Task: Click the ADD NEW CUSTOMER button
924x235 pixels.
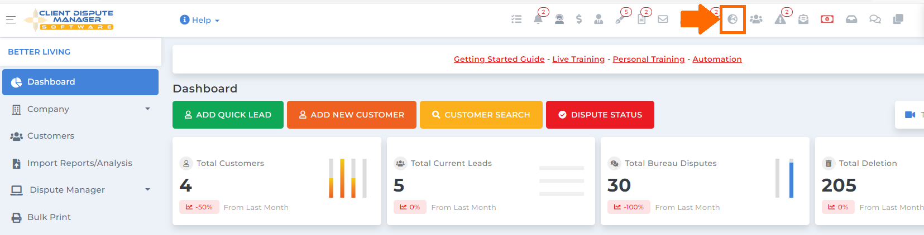Action: tap(352, 115)
